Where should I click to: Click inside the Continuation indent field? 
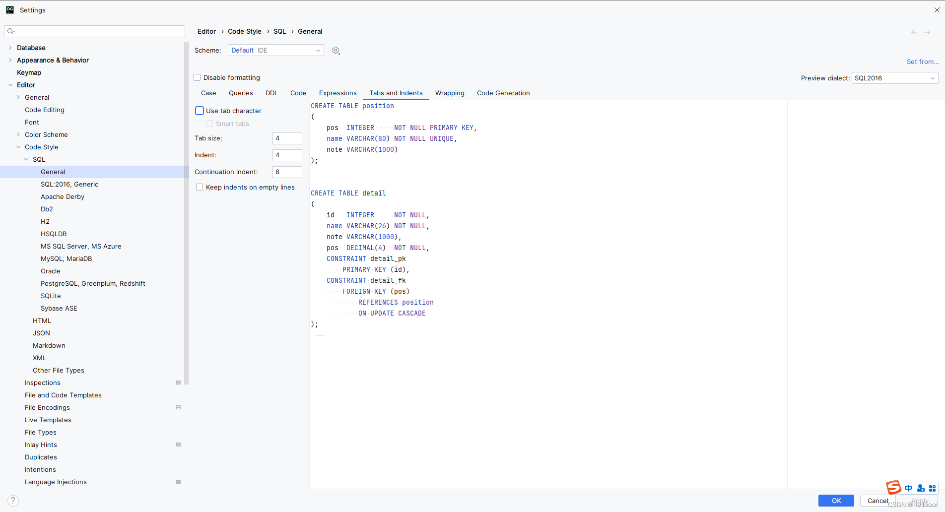(287, 172)
